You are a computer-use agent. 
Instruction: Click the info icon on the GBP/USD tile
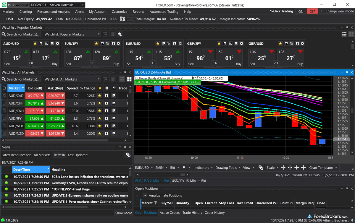(297, 43)
